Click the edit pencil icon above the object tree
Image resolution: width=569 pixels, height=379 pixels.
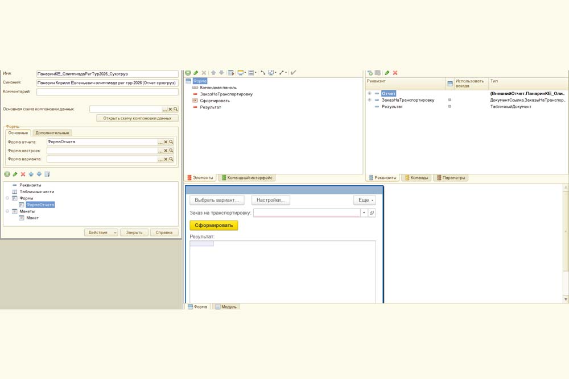(x=15, y=174)
